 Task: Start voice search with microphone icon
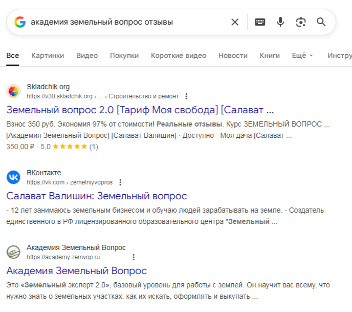[280, 22]
